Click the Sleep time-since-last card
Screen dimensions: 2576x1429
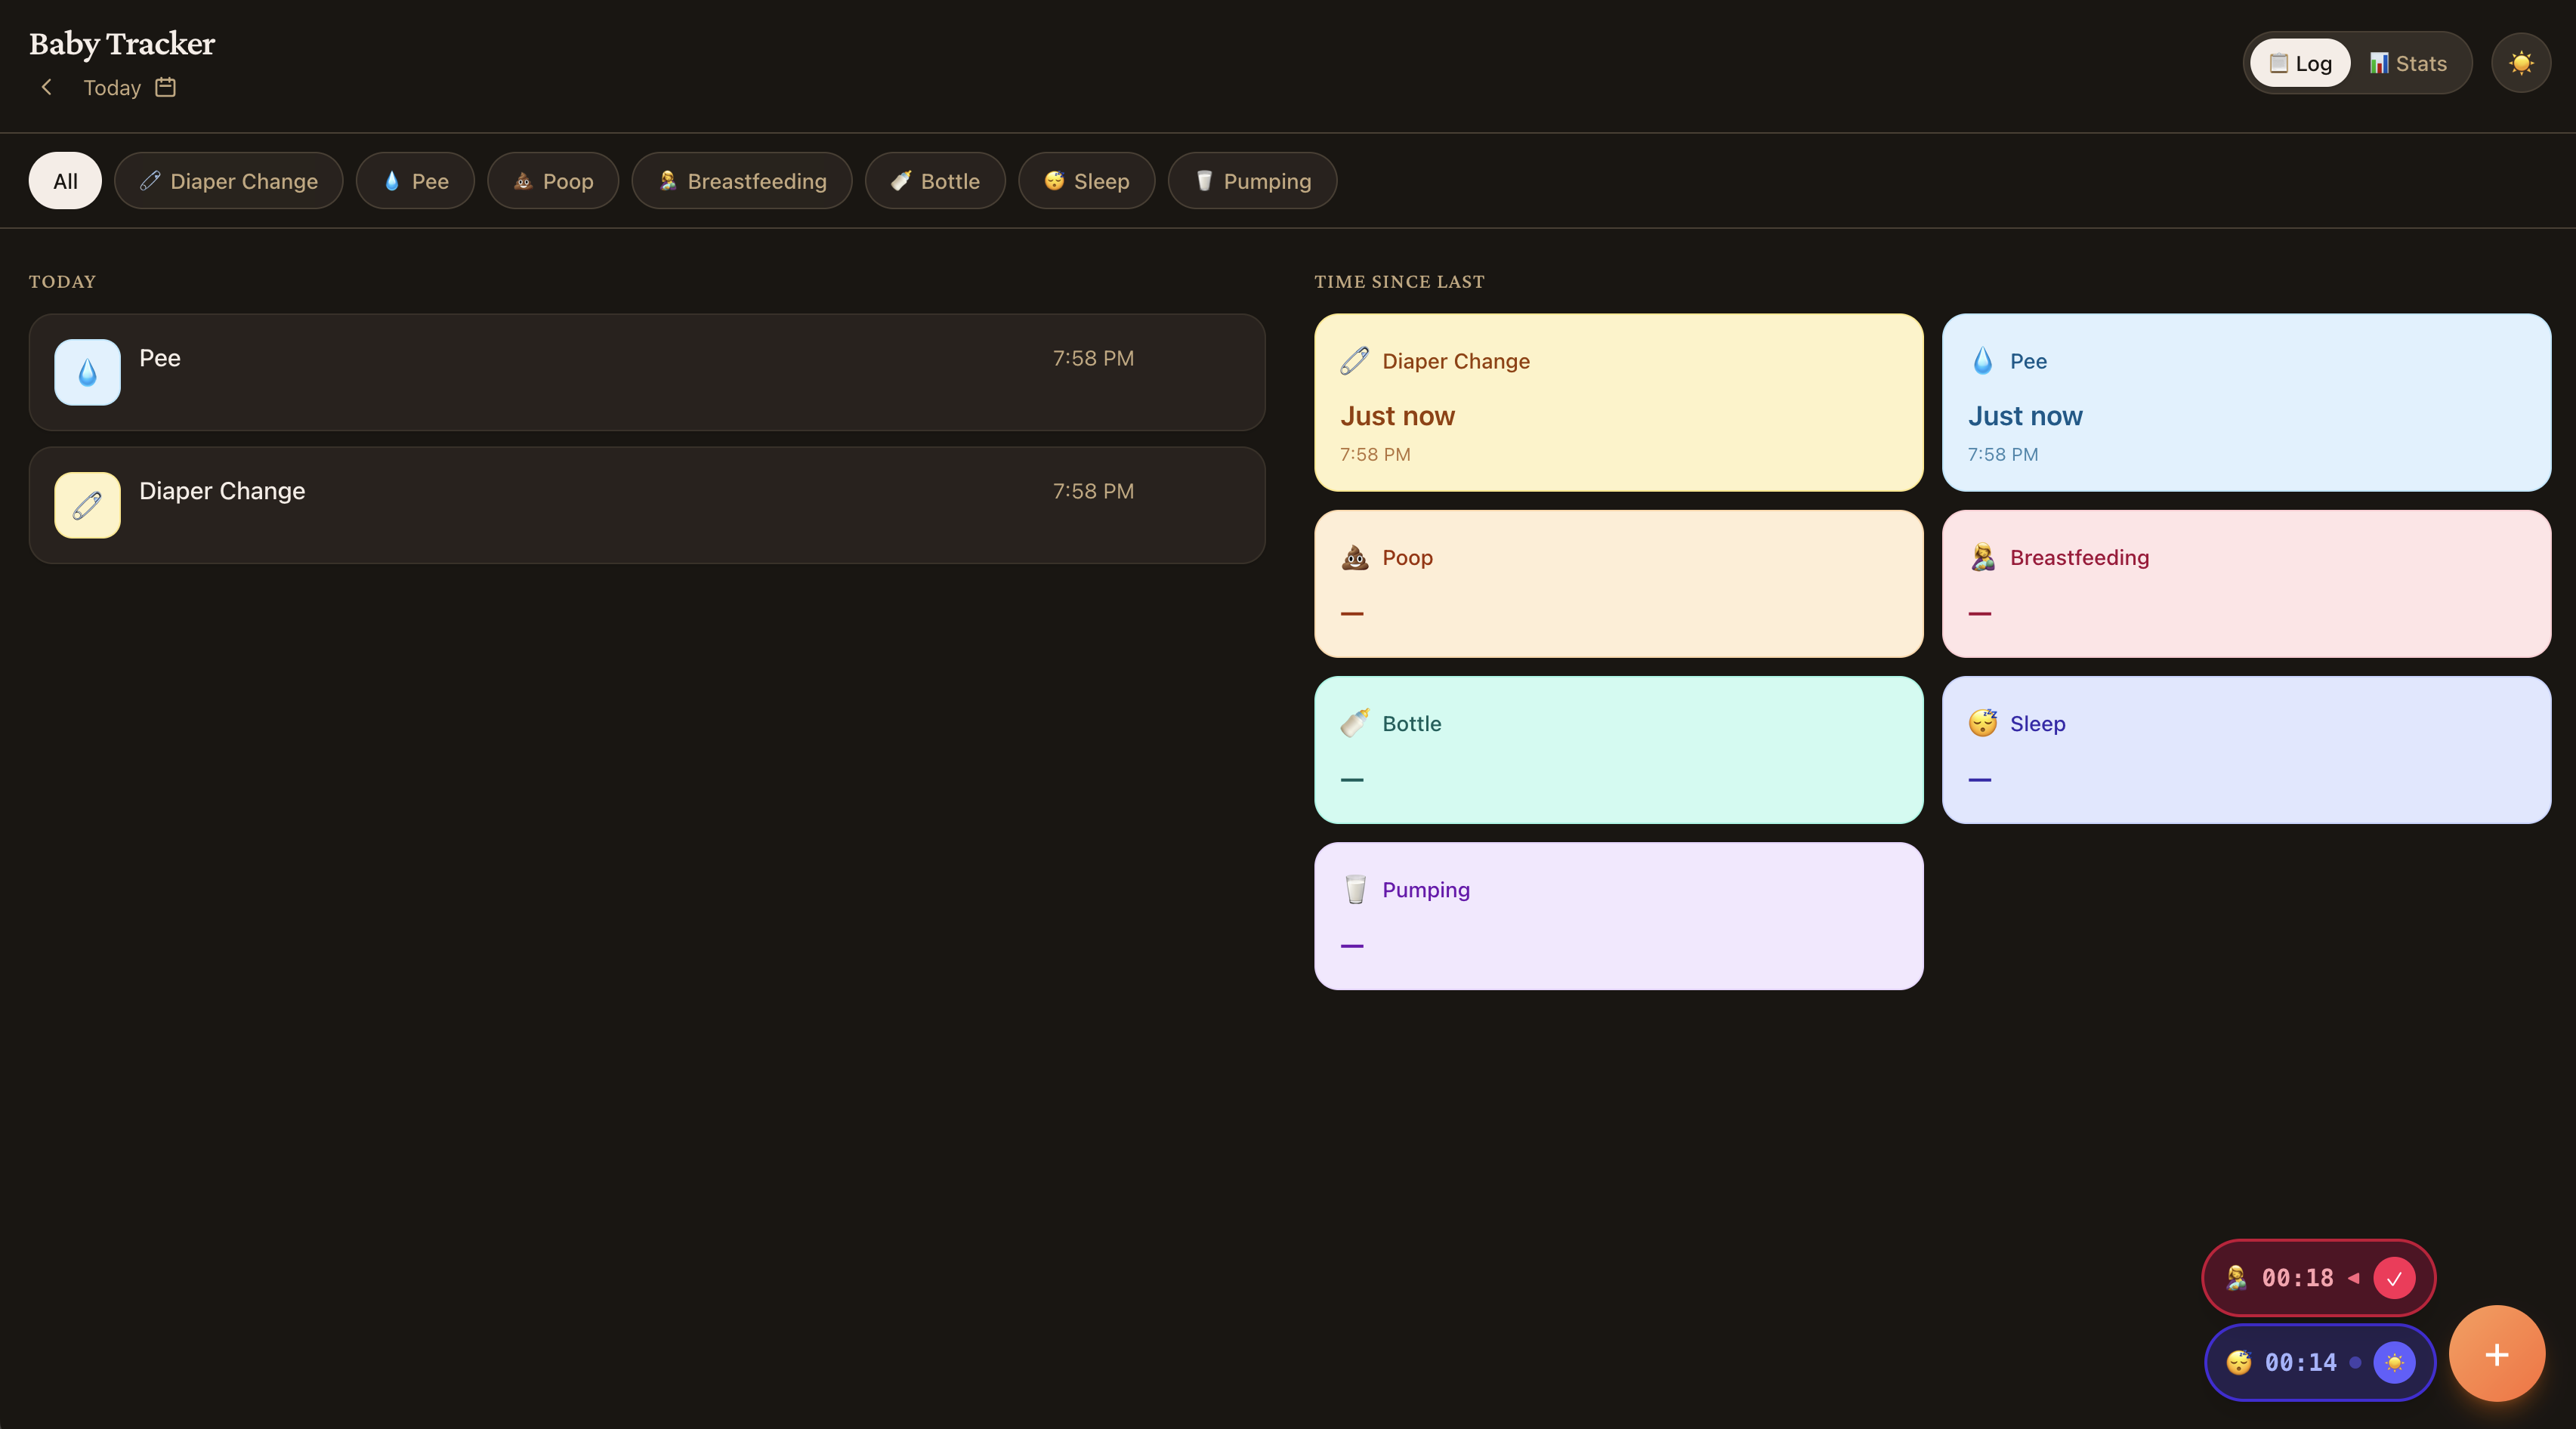2245,750
